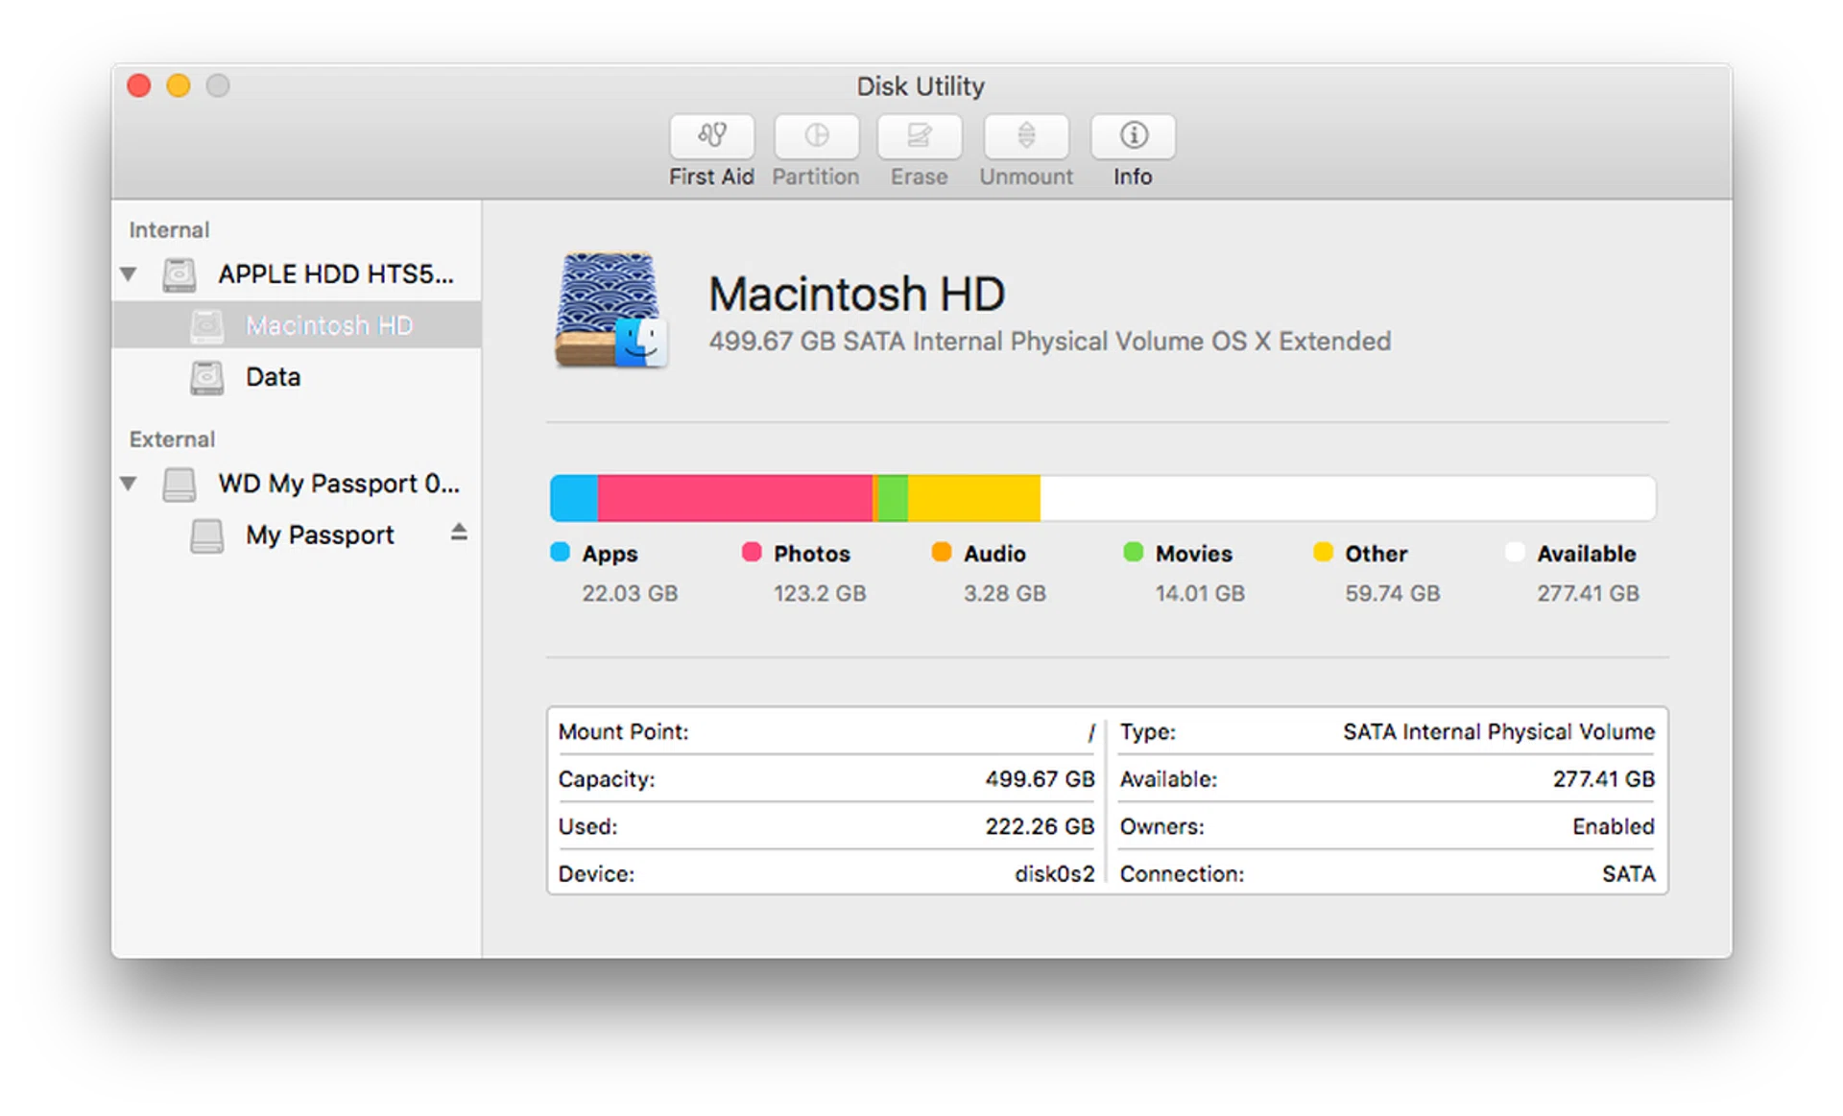1843x1116 pixels.
Task: Click the Erase toolbar icon
Action: pos(919,136)
